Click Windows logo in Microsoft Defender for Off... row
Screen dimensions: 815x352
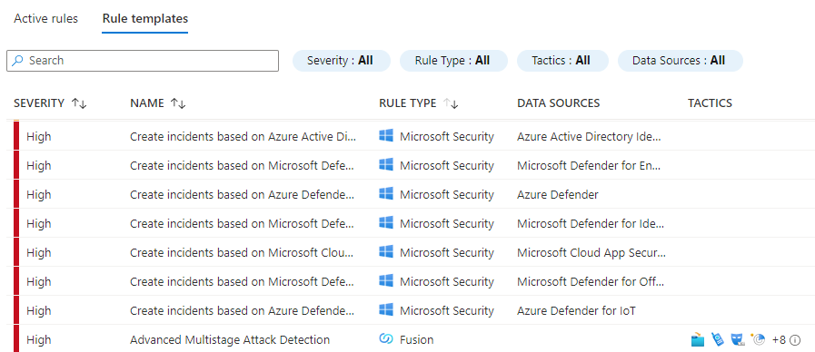coord(386,281)
